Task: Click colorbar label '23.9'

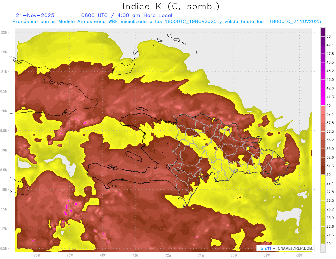Action: coord(330,218)
